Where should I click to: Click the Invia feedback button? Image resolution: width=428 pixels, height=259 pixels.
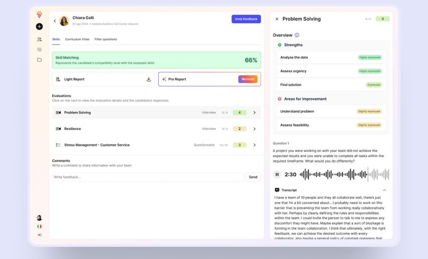click(246, 19)
